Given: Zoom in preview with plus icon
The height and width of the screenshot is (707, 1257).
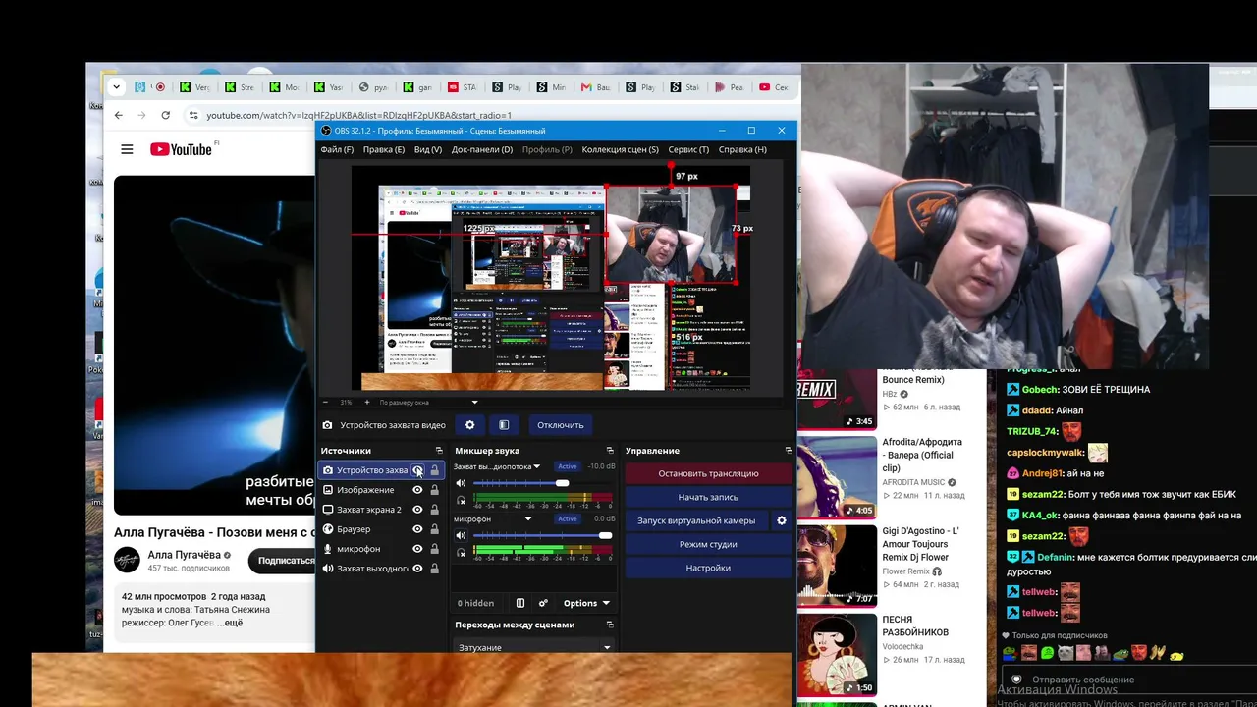Looking at the screenshot, I should [x=367, y=402].
